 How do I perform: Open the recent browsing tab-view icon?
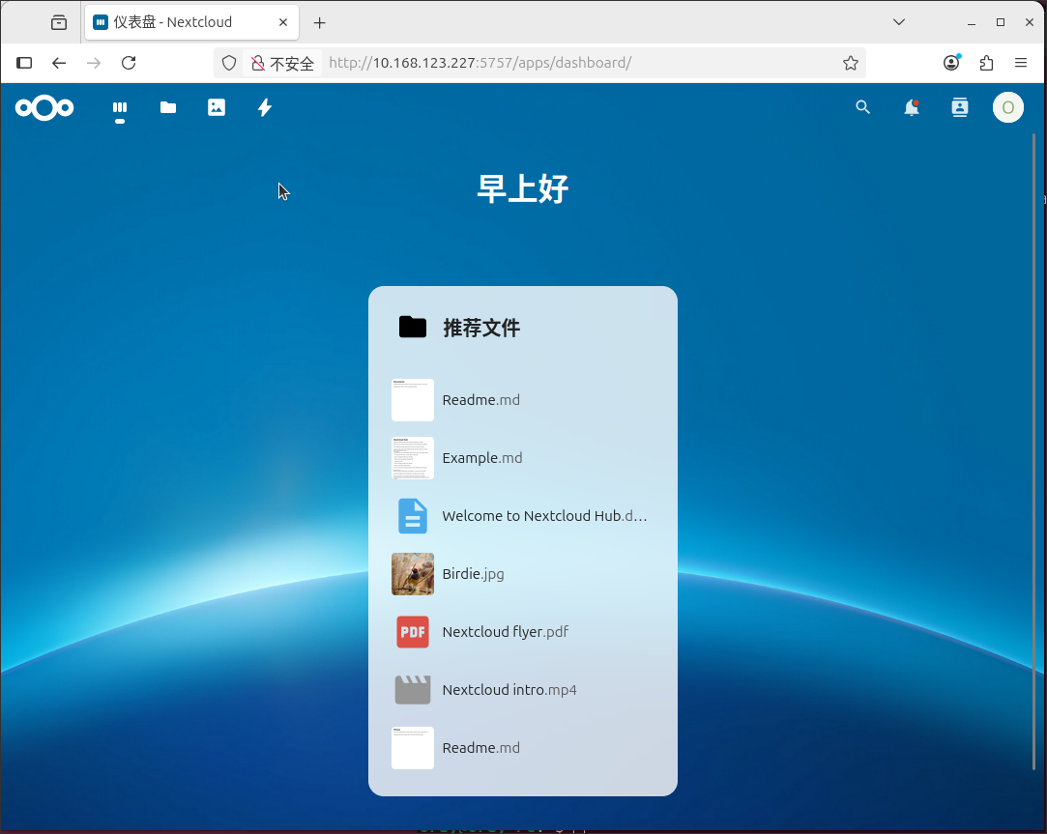[59, 22]
